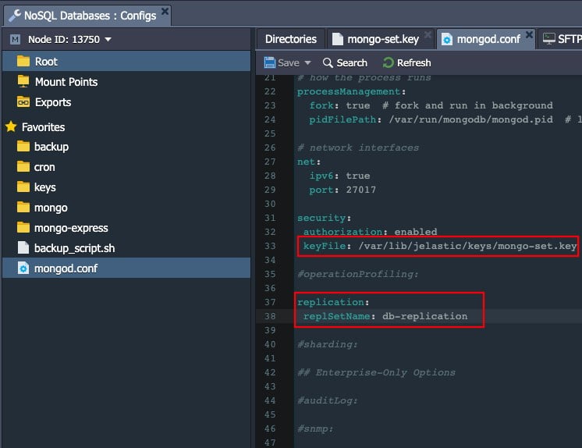Click 'ipv6: true' on line 28

(339, 176)
